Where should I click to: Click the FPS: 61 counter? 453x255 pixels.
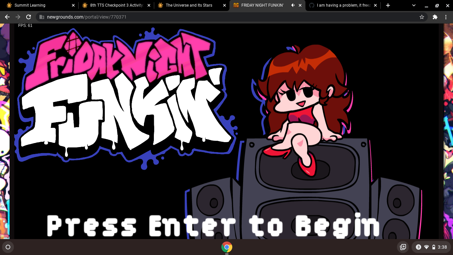point(25,26)
